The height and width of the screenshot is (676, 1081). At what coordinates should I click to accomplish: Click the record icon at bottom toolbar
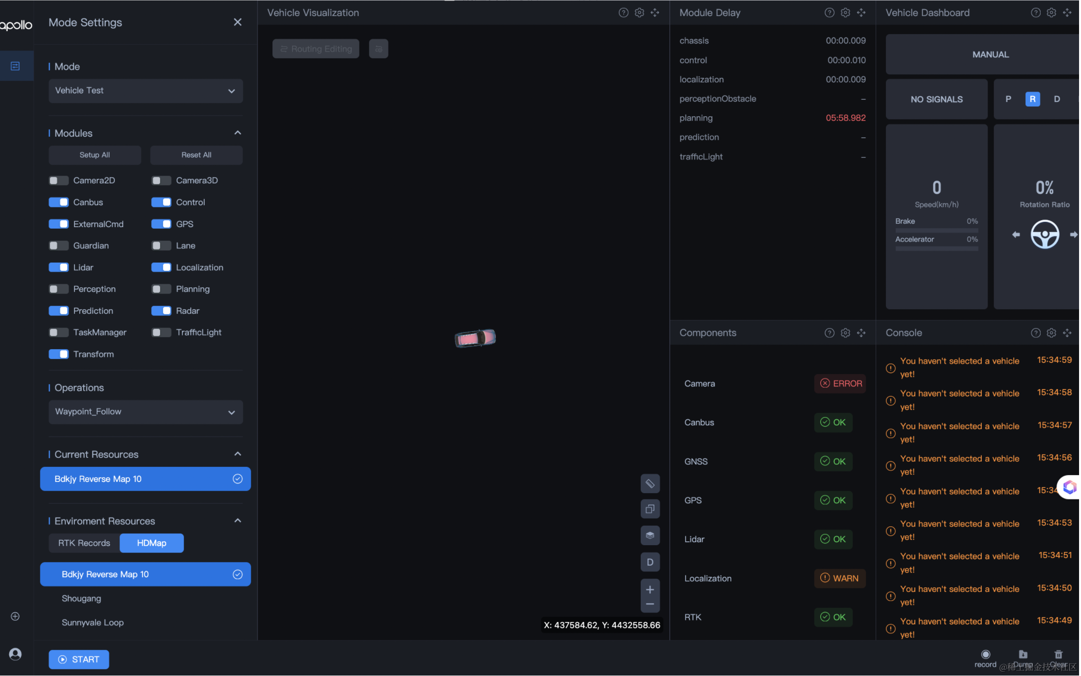(x=985, y=654)
